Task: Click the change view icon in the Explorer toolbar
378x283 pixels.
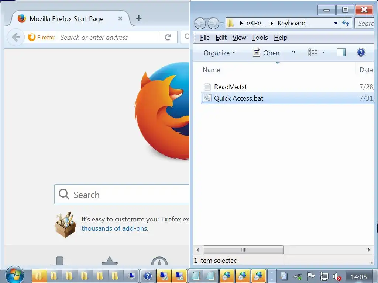Action: coord(312,52)
